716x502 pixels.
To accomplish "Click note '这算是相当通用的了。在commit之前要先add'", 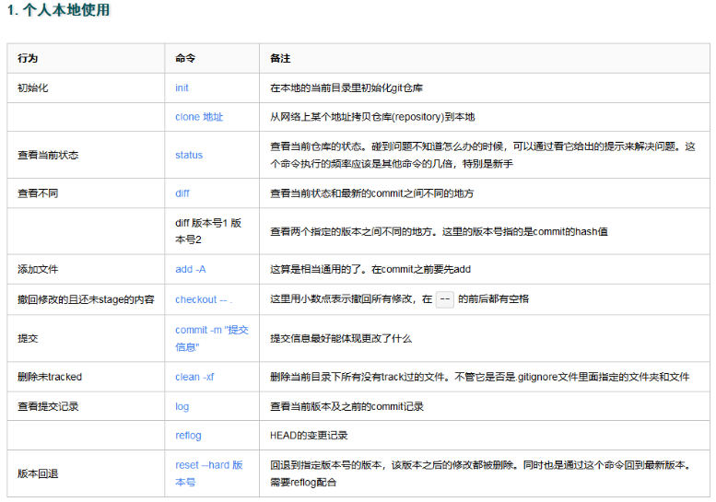I will point(370,269).
